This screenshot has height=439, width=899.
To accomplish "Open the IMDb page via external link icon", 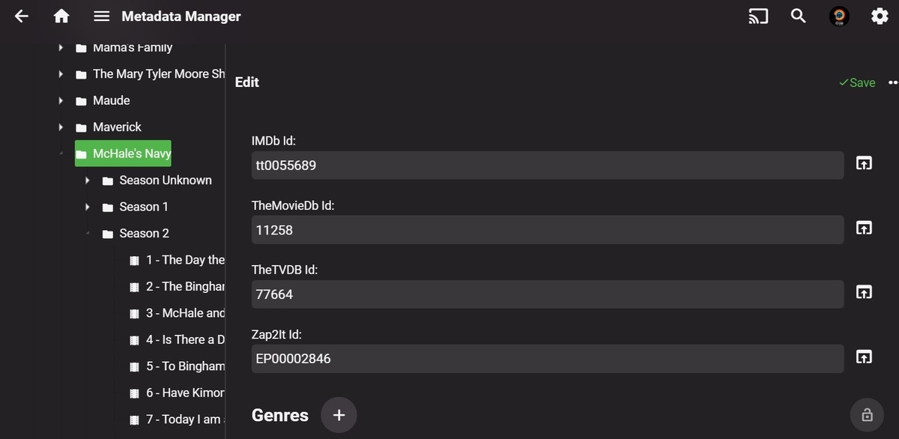I will [864, 163].
